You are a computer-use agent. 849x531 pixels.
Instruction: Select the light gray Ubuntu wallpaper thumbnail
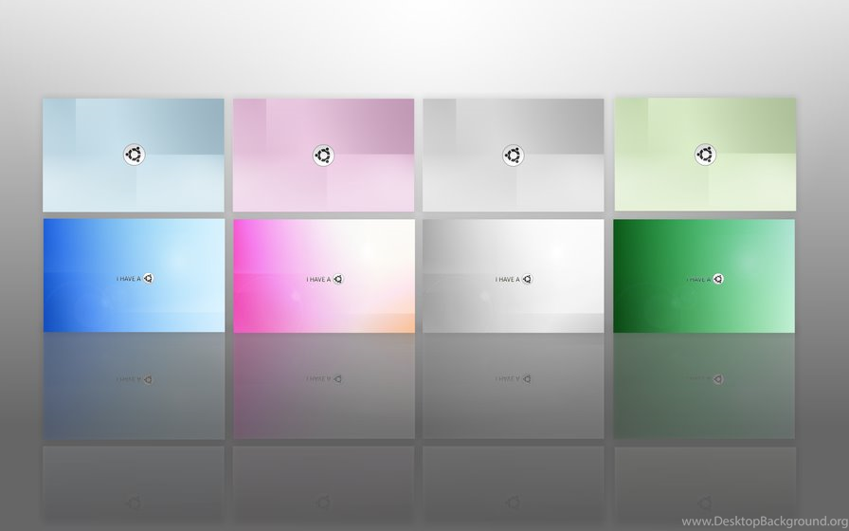click(514, 155)
